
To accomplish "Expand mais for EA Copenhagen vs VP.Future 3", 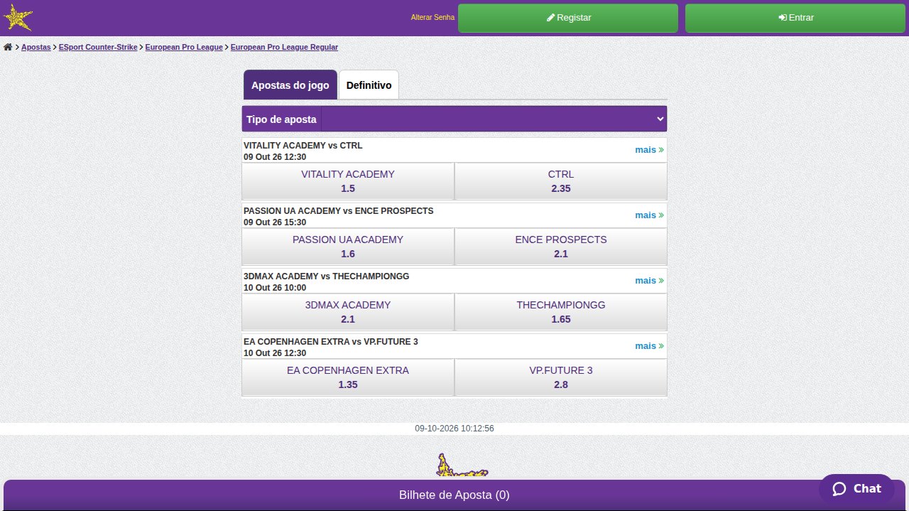I will pyautogui.click(x=649, y=346).
